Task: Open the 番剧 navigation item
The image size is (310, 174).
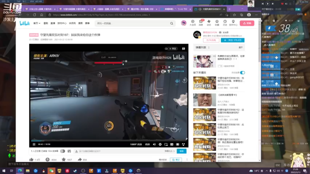Action: point(46,23)
